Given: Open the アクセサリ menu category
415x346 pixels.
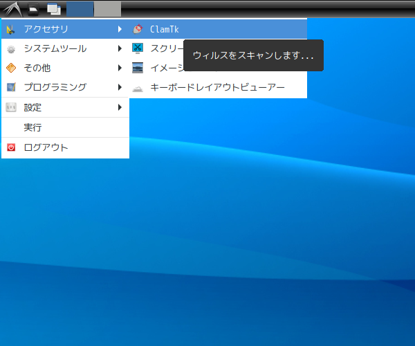Looking at the screenshot, I should click(65, 29).
